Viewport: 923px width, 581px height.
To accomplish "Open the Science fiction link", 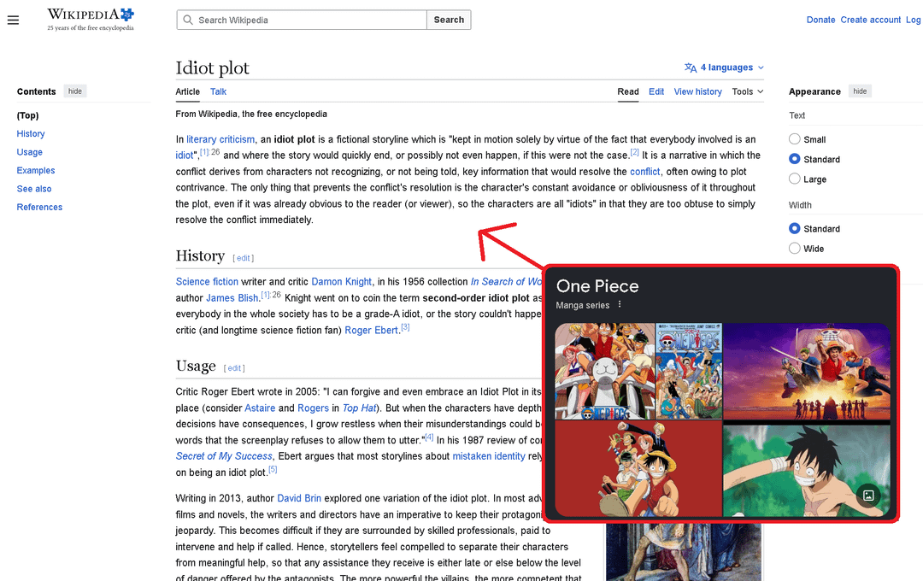I will coord(207,281).
